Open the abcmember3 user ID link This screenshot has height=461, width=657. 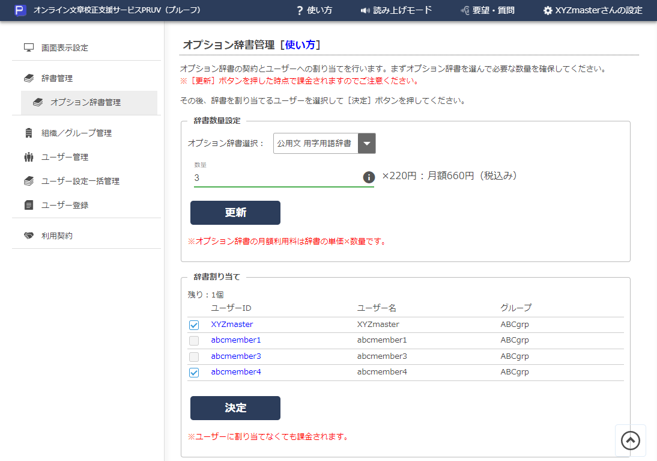(x=235, y=356)
